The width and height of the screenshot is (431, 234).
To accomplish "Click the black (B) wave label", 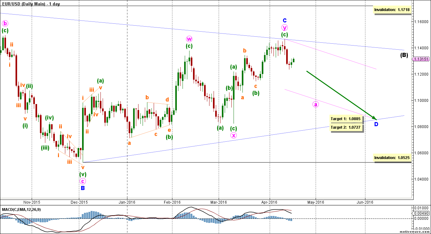I will coord(404,55).
